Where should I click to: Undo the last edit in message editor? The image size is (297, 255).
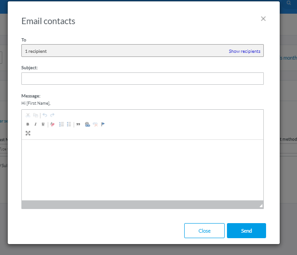[x=45, y=116]
